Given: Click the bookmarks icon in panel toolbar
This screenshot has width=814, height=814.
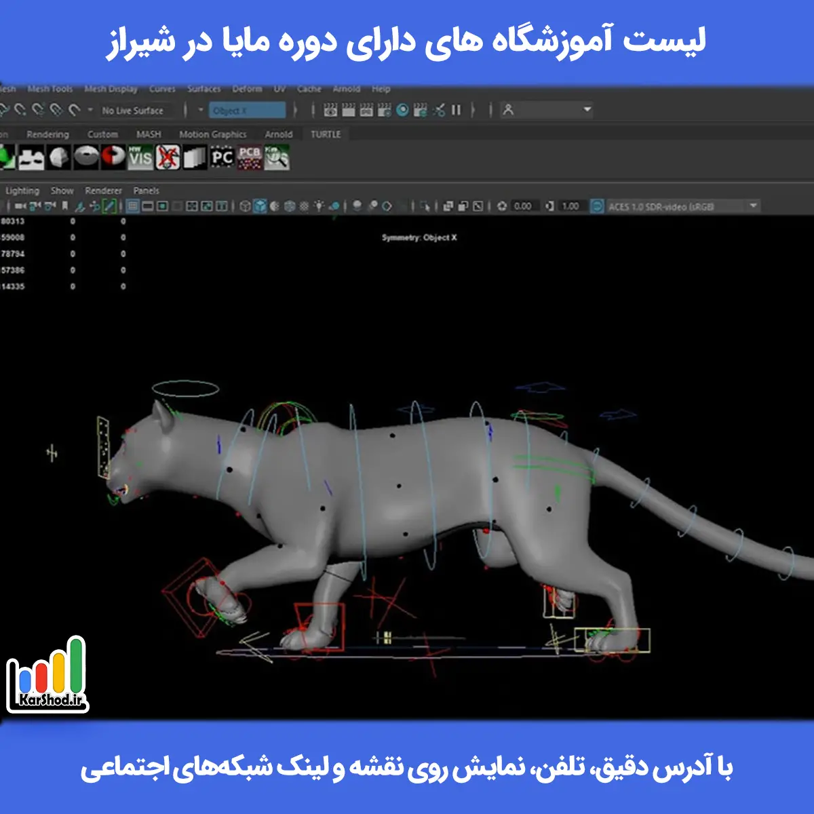Looking at the screenshot, I should (65, 206).
